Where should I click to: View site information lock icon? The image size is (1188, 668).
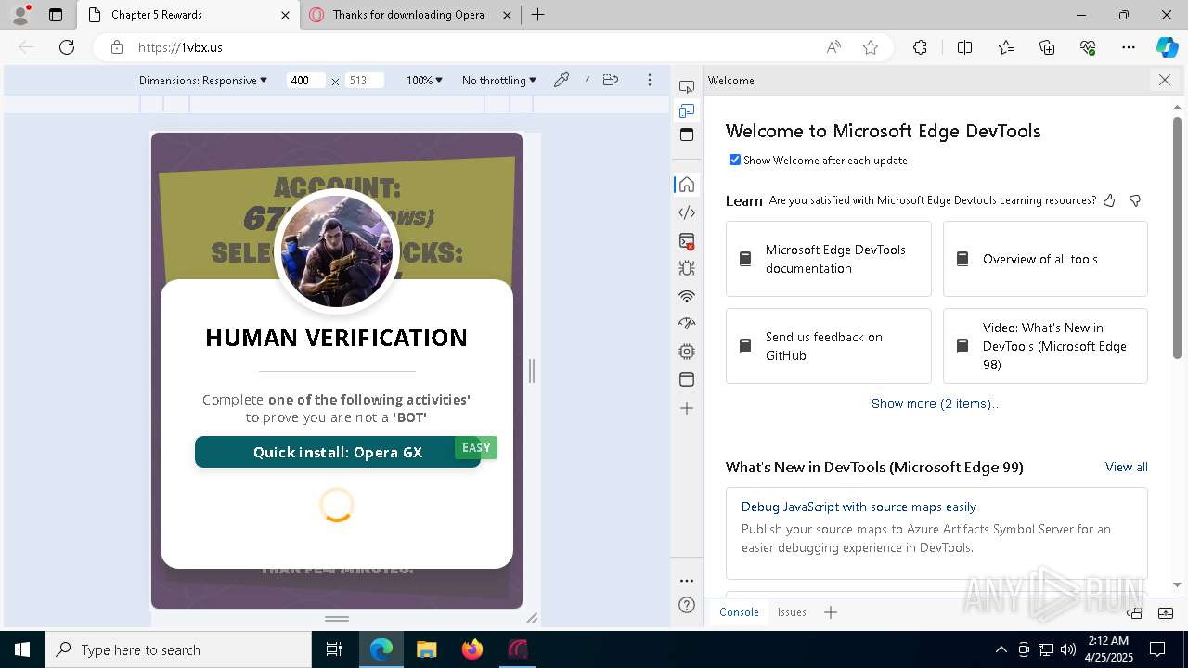[x=116, y=47]
